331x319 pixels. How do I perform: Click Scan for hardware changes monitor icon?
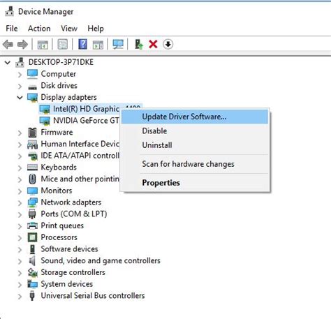[118, 44]
